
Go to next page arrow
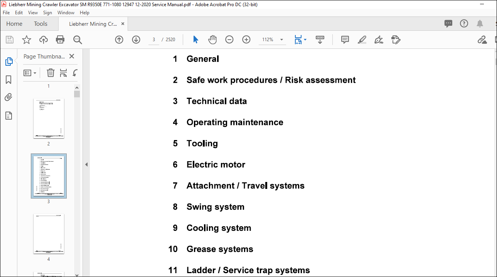136,40
